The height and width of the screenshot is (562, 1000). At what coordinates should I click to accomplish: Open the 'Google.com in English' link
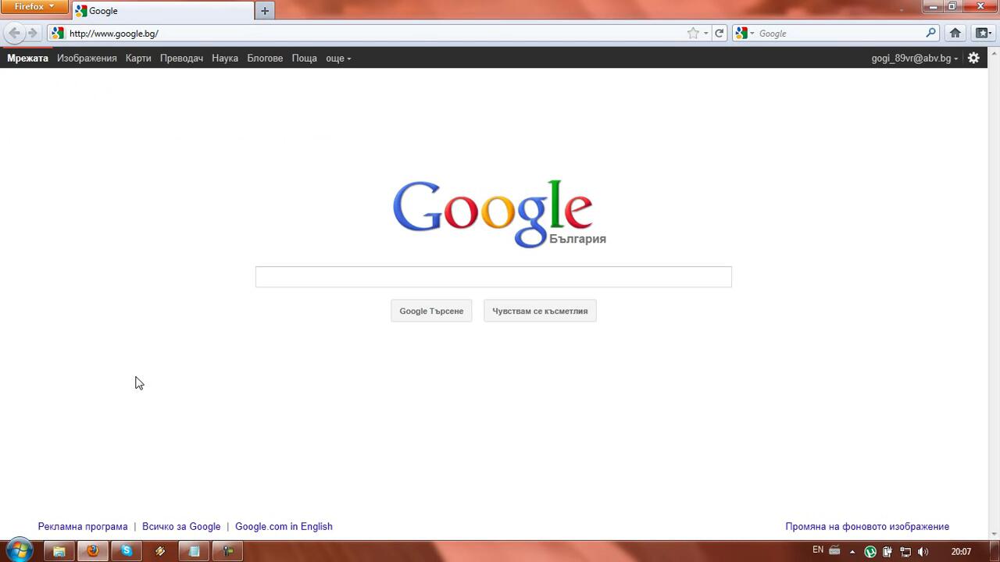point(284,526)
